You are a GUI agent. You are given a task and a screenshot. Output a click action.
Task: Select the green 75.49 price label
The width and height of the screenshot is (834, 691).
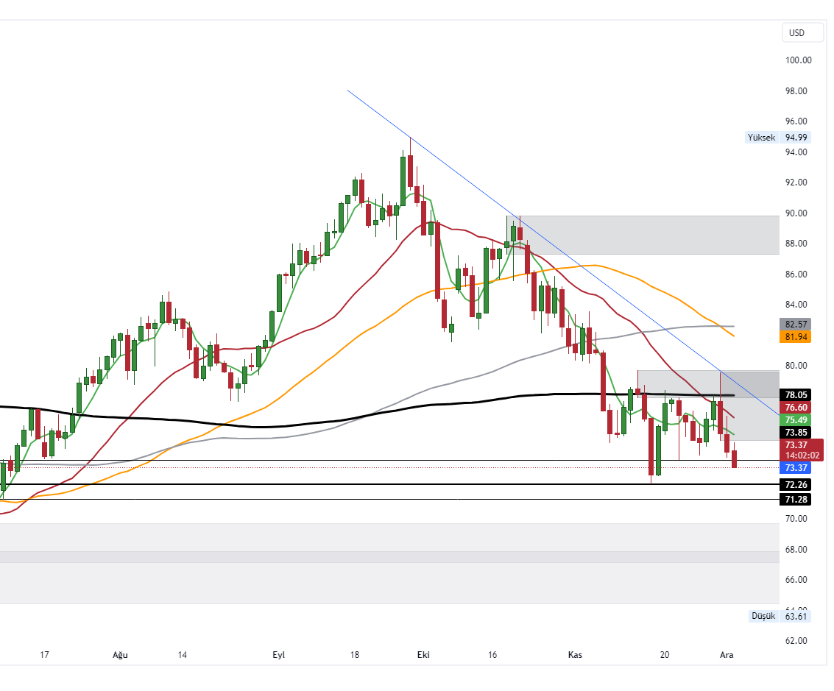[x=796, y=419]
